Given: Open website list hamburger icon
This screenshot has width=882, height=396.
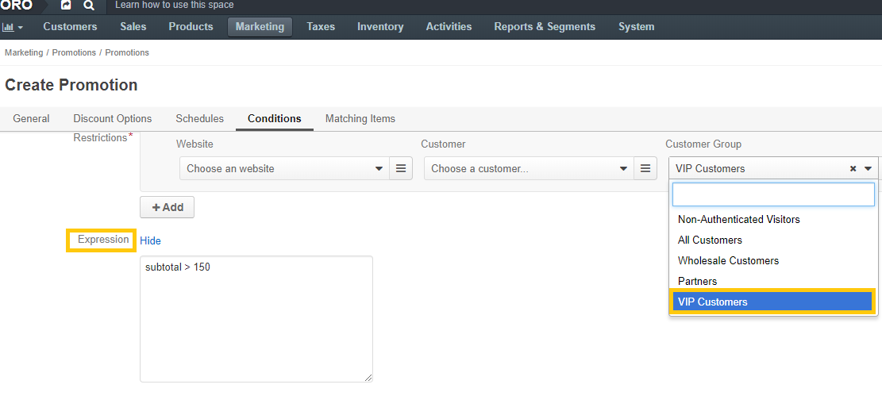Looking at the screenshot, I should tap(401, 169).
